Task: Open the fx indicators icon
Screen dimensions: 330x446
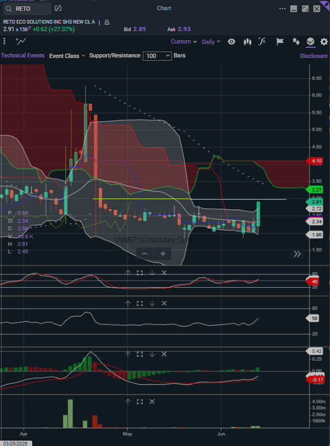Action: tap(262, 41)
